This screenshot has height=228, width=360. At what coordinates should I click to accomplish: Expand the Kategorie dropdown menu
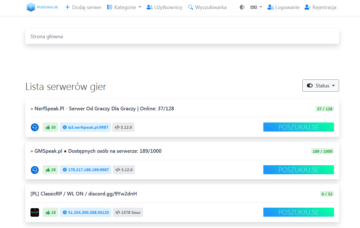click(124, 7)
